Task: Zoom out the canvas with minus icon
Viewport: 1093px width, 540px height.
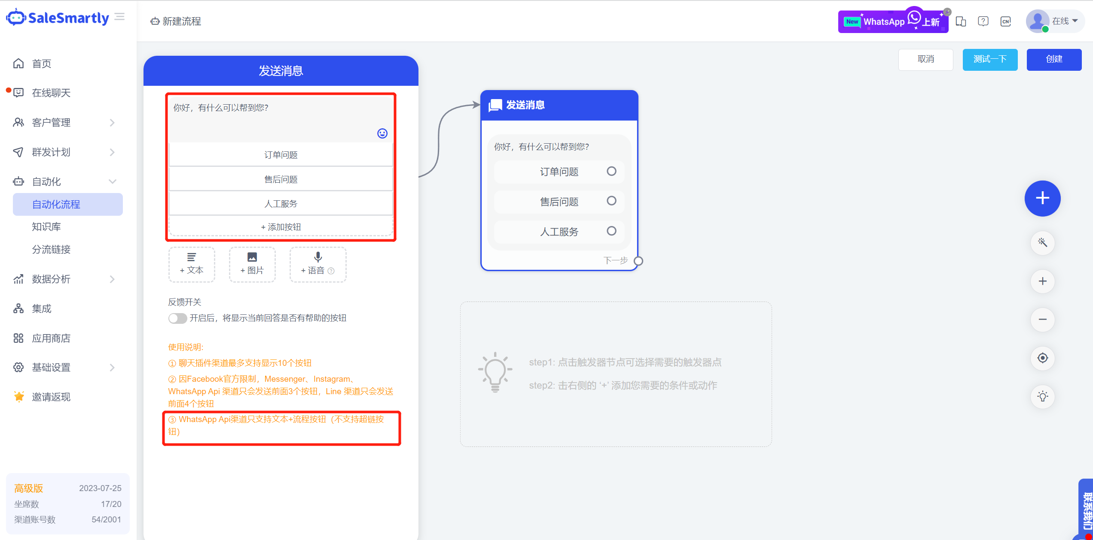Action: pos(1042,320)
